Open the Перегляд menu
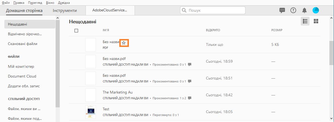 click(35, 3)
